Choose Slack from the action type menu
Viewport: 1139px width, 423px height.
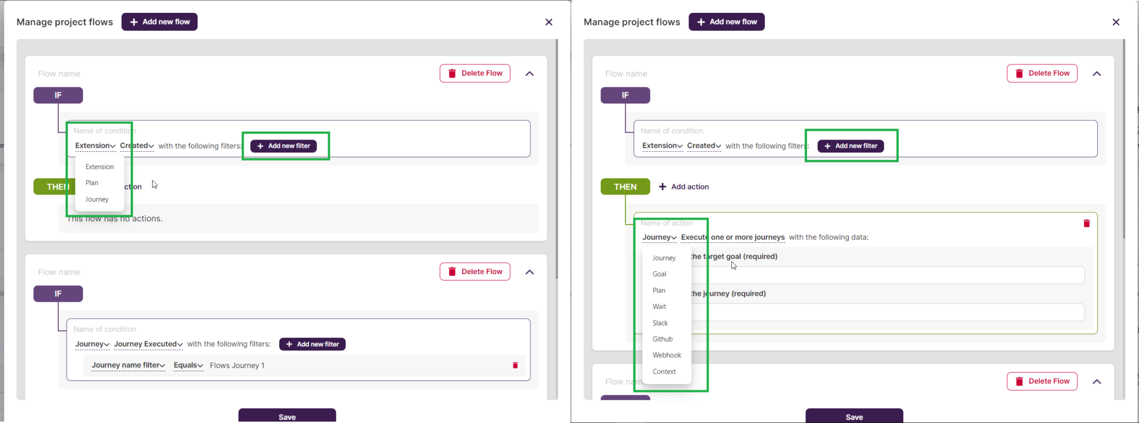(660, 323)
